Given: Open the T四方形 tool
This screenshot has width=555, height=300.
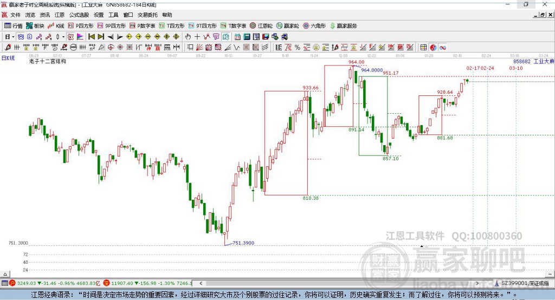Looking at the screenshot, I should tap(172, 26).
